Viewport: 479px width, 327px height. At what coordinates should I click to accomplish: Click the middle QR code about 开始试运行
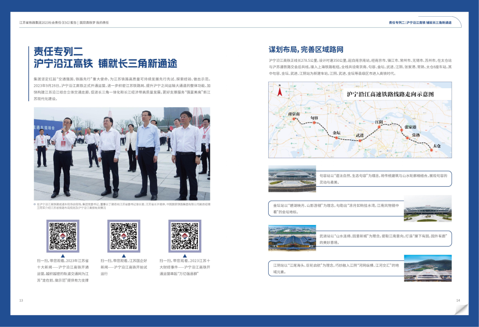pos(124,236)
